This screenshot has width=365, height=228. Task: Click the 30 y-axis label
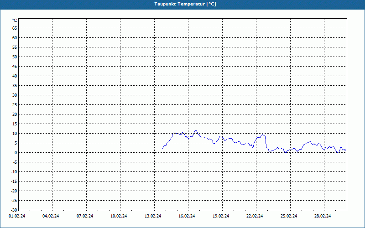click(15, 95)
